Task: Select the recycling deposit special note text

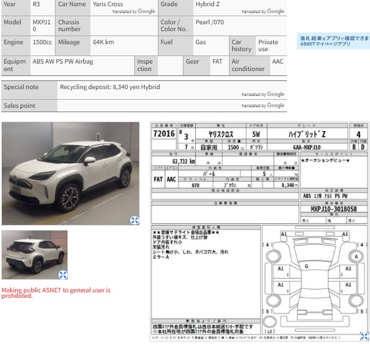Action: 110,87
